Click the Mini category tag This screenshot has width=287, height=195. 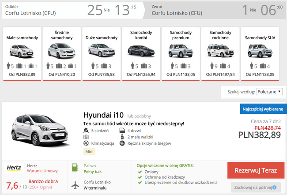[x=89, y=151]
